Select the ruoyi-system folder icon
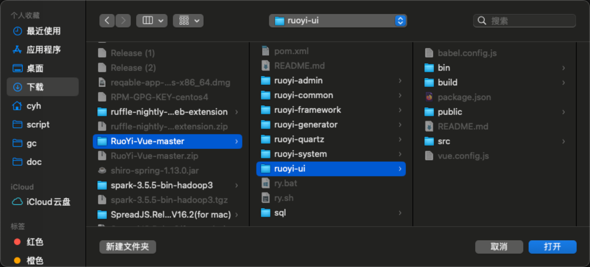 click(265, 154)
